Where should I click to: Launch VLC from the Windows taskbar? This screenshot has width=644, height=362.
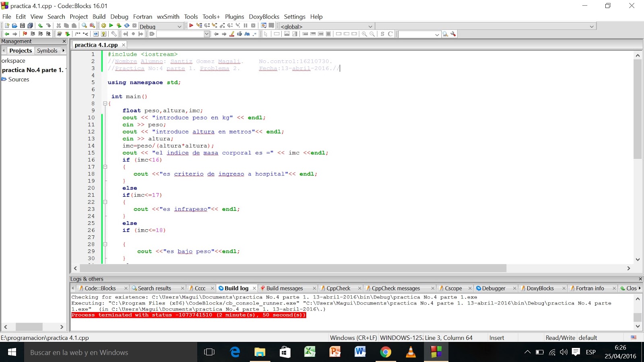point(411,352)
